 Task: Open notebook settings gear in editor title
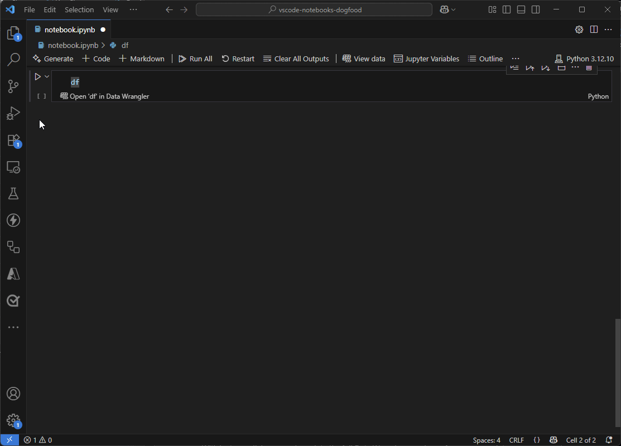[579, 30]
